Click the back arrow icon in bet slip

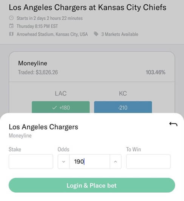tap(173, 124)
